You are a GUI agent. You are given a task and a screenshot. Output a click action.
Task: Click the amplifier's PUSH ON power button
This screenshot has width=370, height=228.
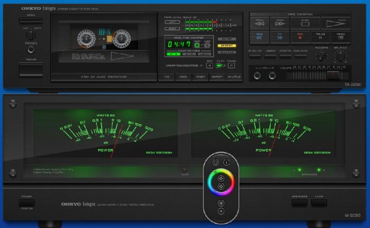(27, 203)
